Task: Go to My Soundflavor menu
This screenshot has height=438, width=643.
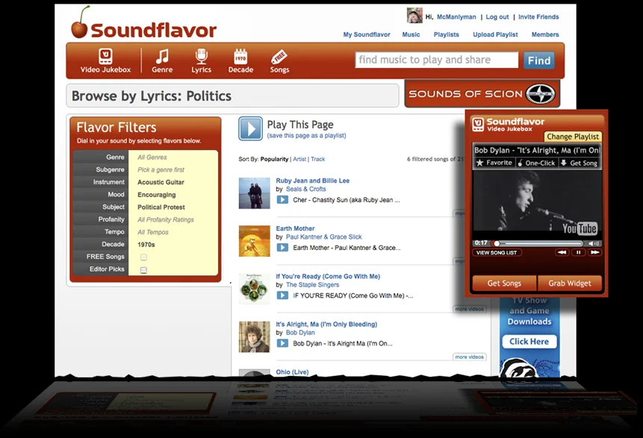Action: [367, 34]
